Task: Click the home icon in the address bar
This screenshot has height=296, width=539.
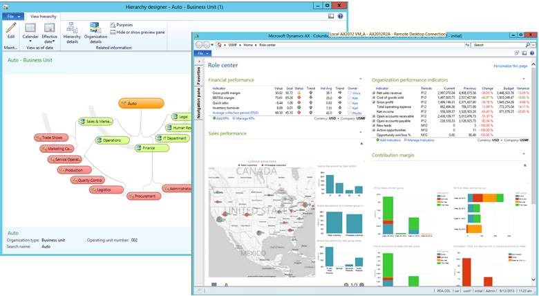Action: pyautogui.click(x=219, y=45)
